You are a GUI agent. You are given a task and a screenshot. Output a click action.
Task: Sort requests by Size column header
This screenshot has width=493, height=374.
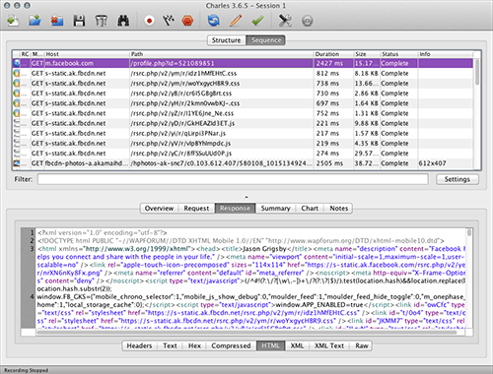tap(367, 54)
